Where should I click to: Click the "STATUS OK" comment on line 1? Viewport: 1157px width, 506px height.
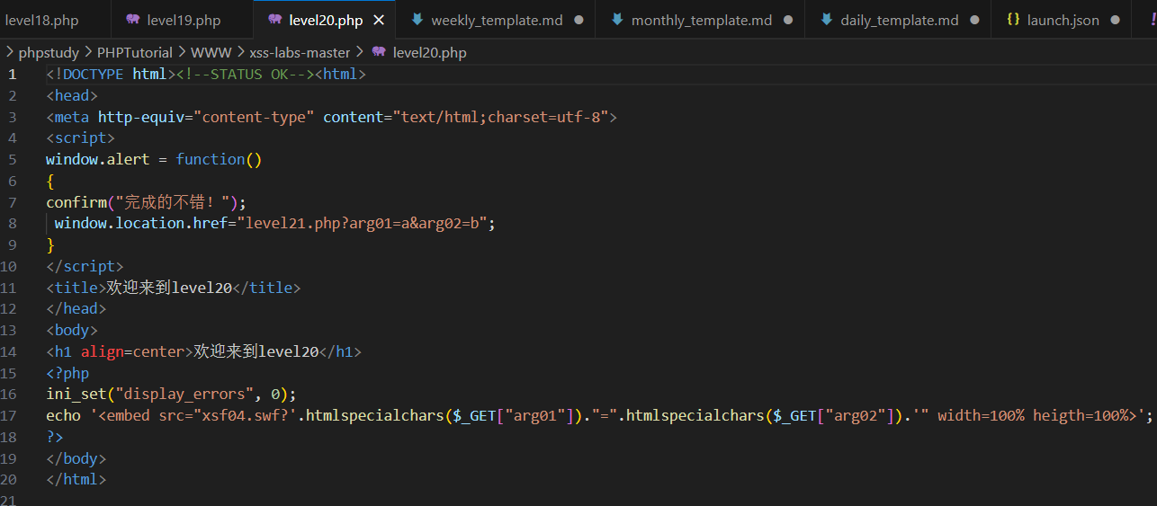click(x=248, y=74)
